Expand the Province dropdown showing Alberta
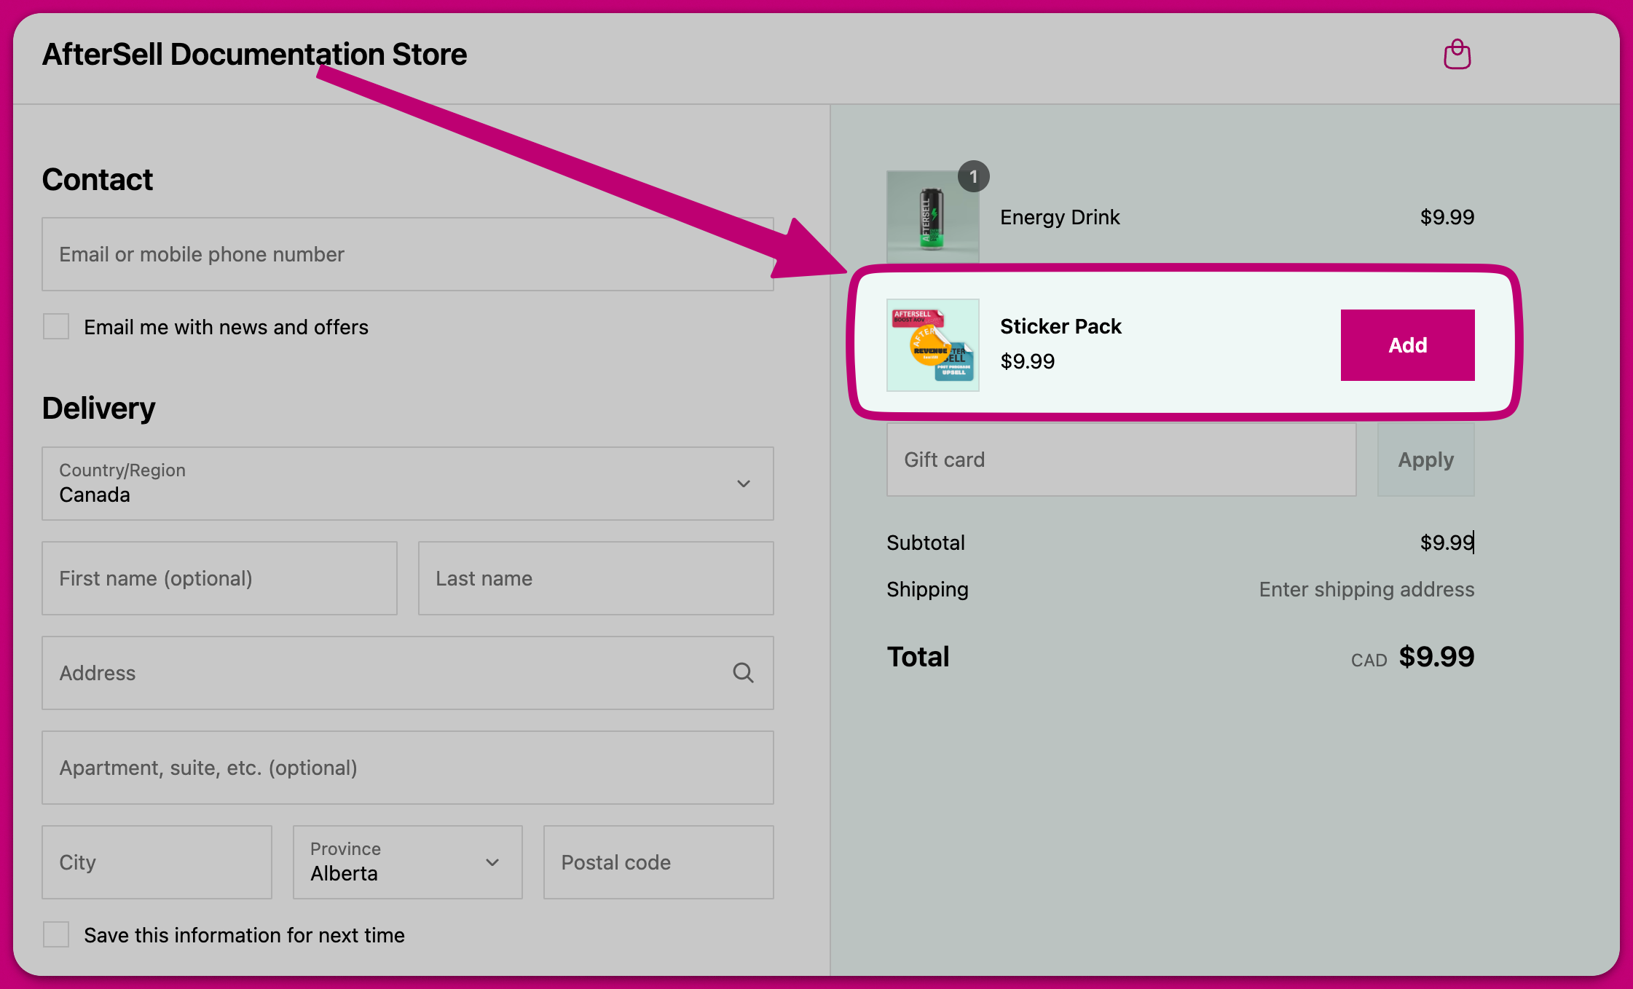 click(406, 862)
